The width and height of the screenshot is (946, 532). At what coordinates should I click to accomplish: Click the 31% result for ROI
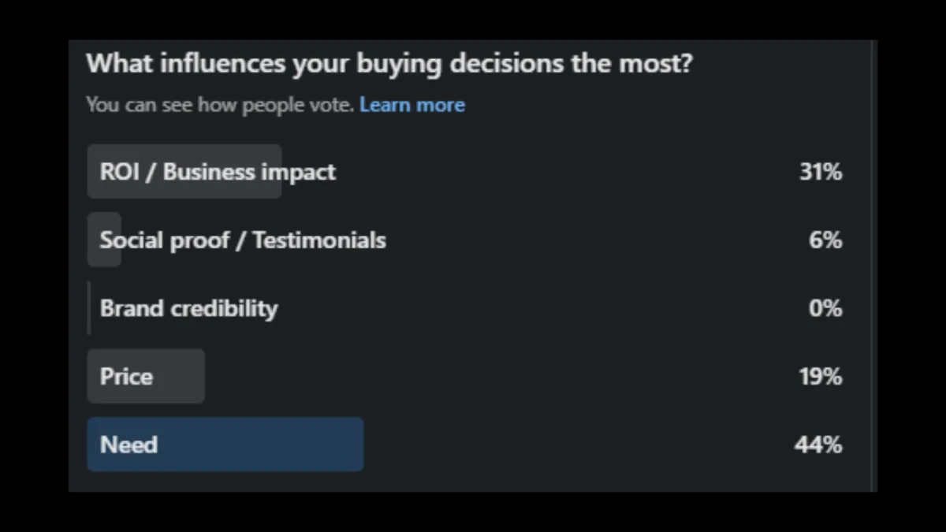(x=821, y=172)
